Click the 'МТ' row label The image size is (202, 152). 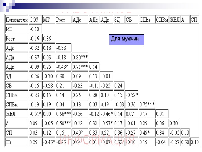[16, 29]
